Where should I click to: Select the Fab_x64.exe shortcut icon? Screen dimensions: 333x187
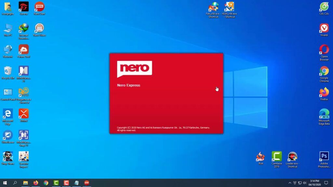point(213,10)
